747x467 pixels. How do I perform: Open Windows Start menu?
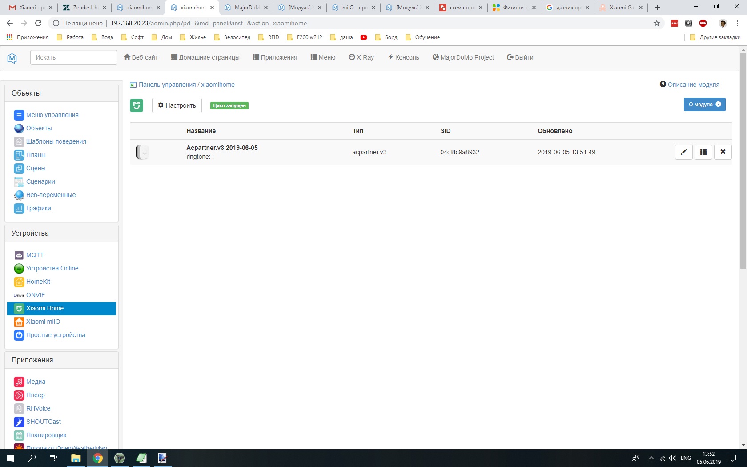pyautogui.click(x=11, y=458)
